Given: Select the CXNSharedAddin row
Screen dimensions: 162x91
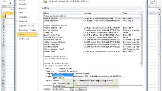Looking at the screenshot, I should (x=92, y=21).
